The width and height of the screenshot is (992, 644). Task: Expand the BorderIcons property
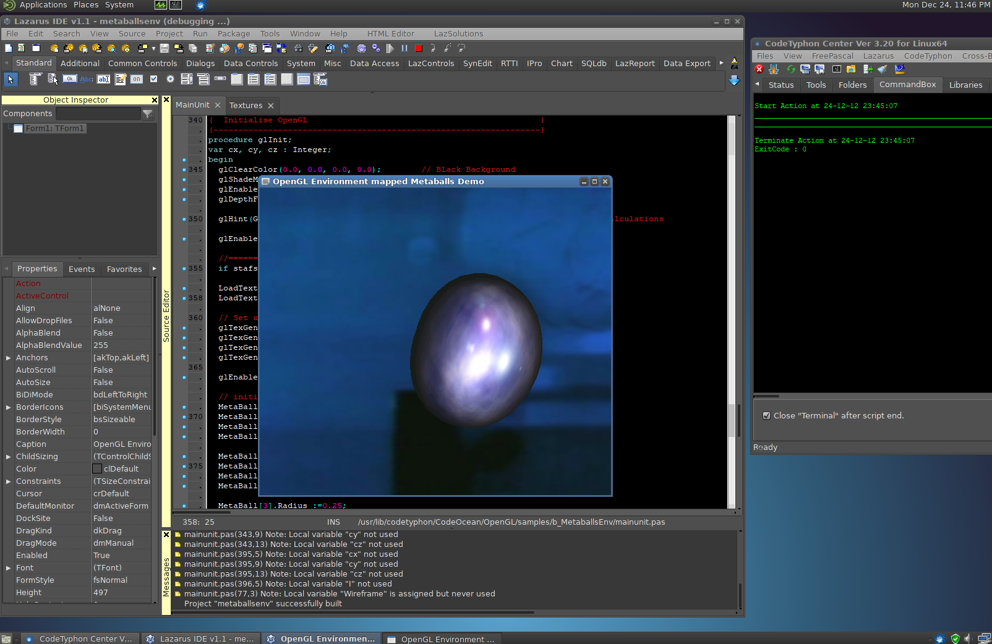9,407
